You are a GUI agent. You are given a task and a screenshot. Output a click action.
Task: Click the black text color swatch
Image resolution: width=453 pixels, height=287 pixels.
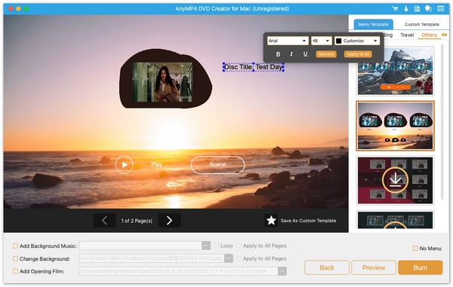pos(338,41)
